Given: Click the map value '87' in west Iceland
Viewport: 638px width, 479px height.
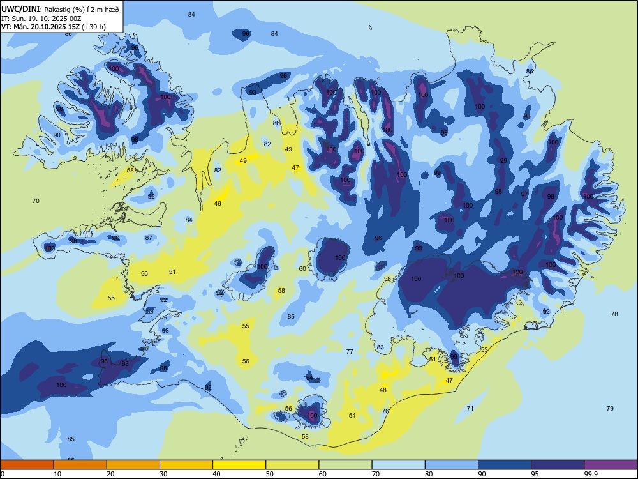Looking at the screenshot, I should coord(149,238).
